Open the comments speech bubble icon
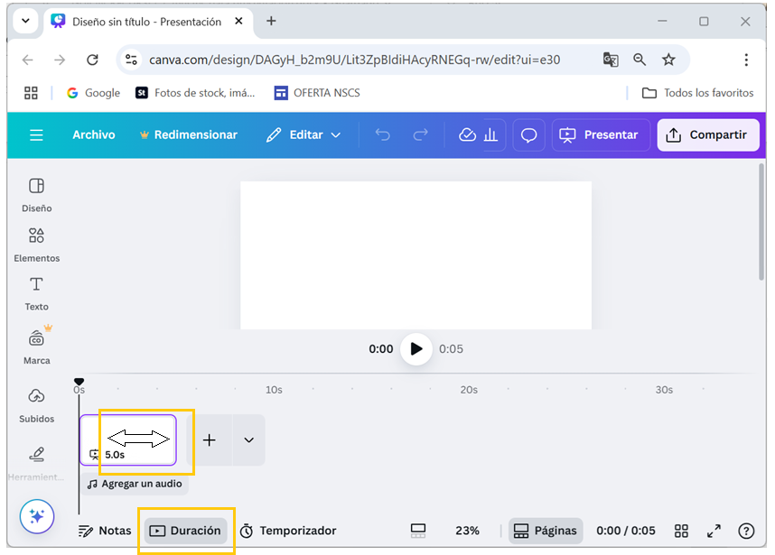The height and width of the screenshot is (555, 775). (x=529, y=134)
